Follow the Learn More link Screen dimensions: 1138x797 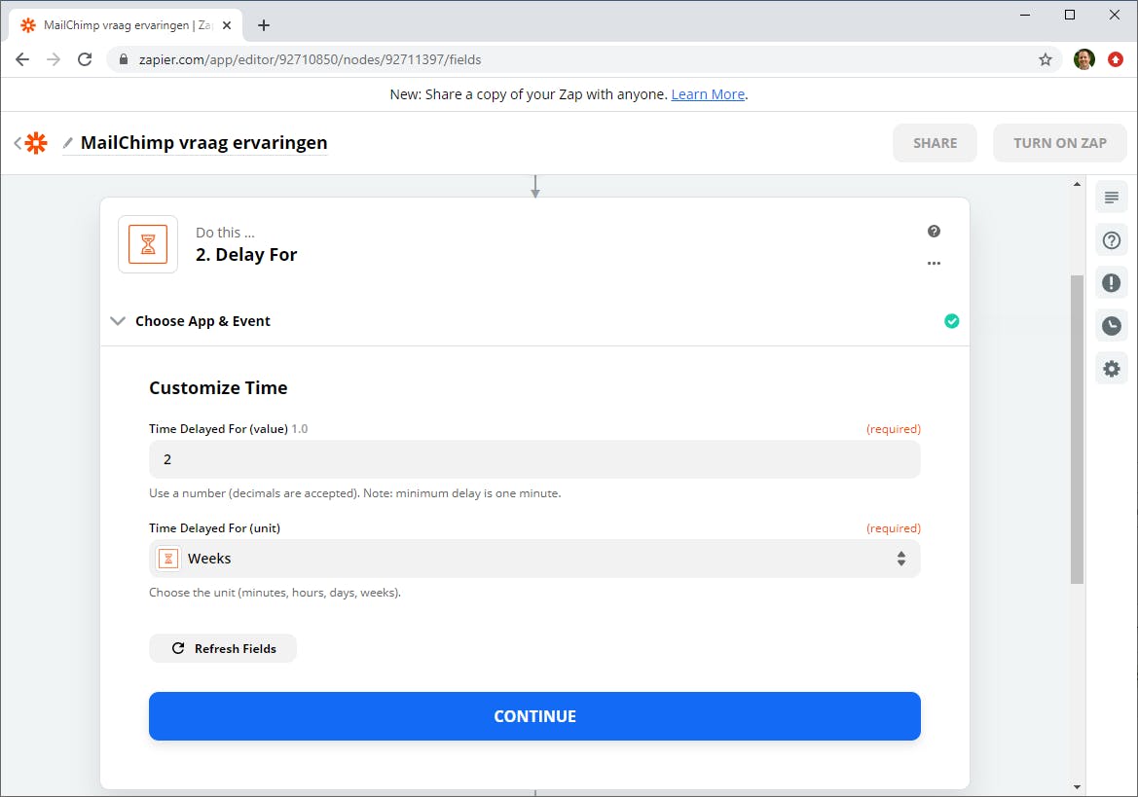708,94
